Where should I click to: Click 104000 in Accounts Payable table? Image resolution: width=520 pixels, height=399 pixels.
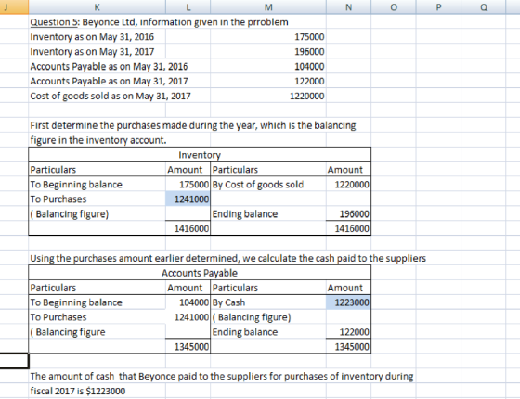194,302
